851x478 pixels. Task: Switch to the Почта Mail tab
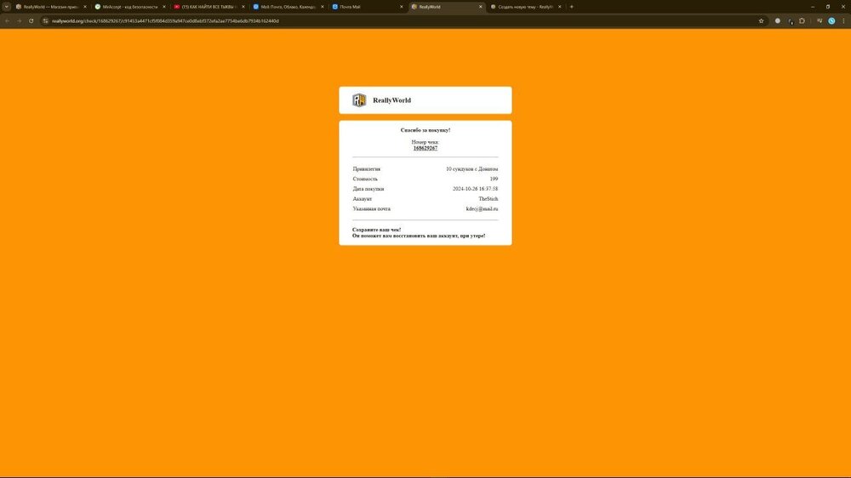click(x=368, y=7)
